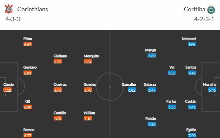Select Paixão's 7.28 rating badge
The width and height of the screenshot is (220, 138).
152,124
